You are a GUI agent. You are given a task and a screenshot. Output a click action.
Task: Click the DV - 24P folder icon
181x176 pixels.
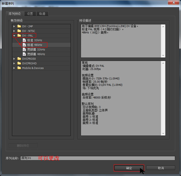19,26
